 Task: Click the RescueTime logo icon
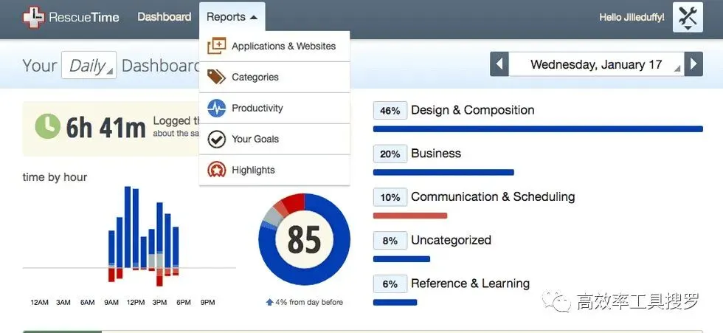pyautogui.click(x=34, y=18)
